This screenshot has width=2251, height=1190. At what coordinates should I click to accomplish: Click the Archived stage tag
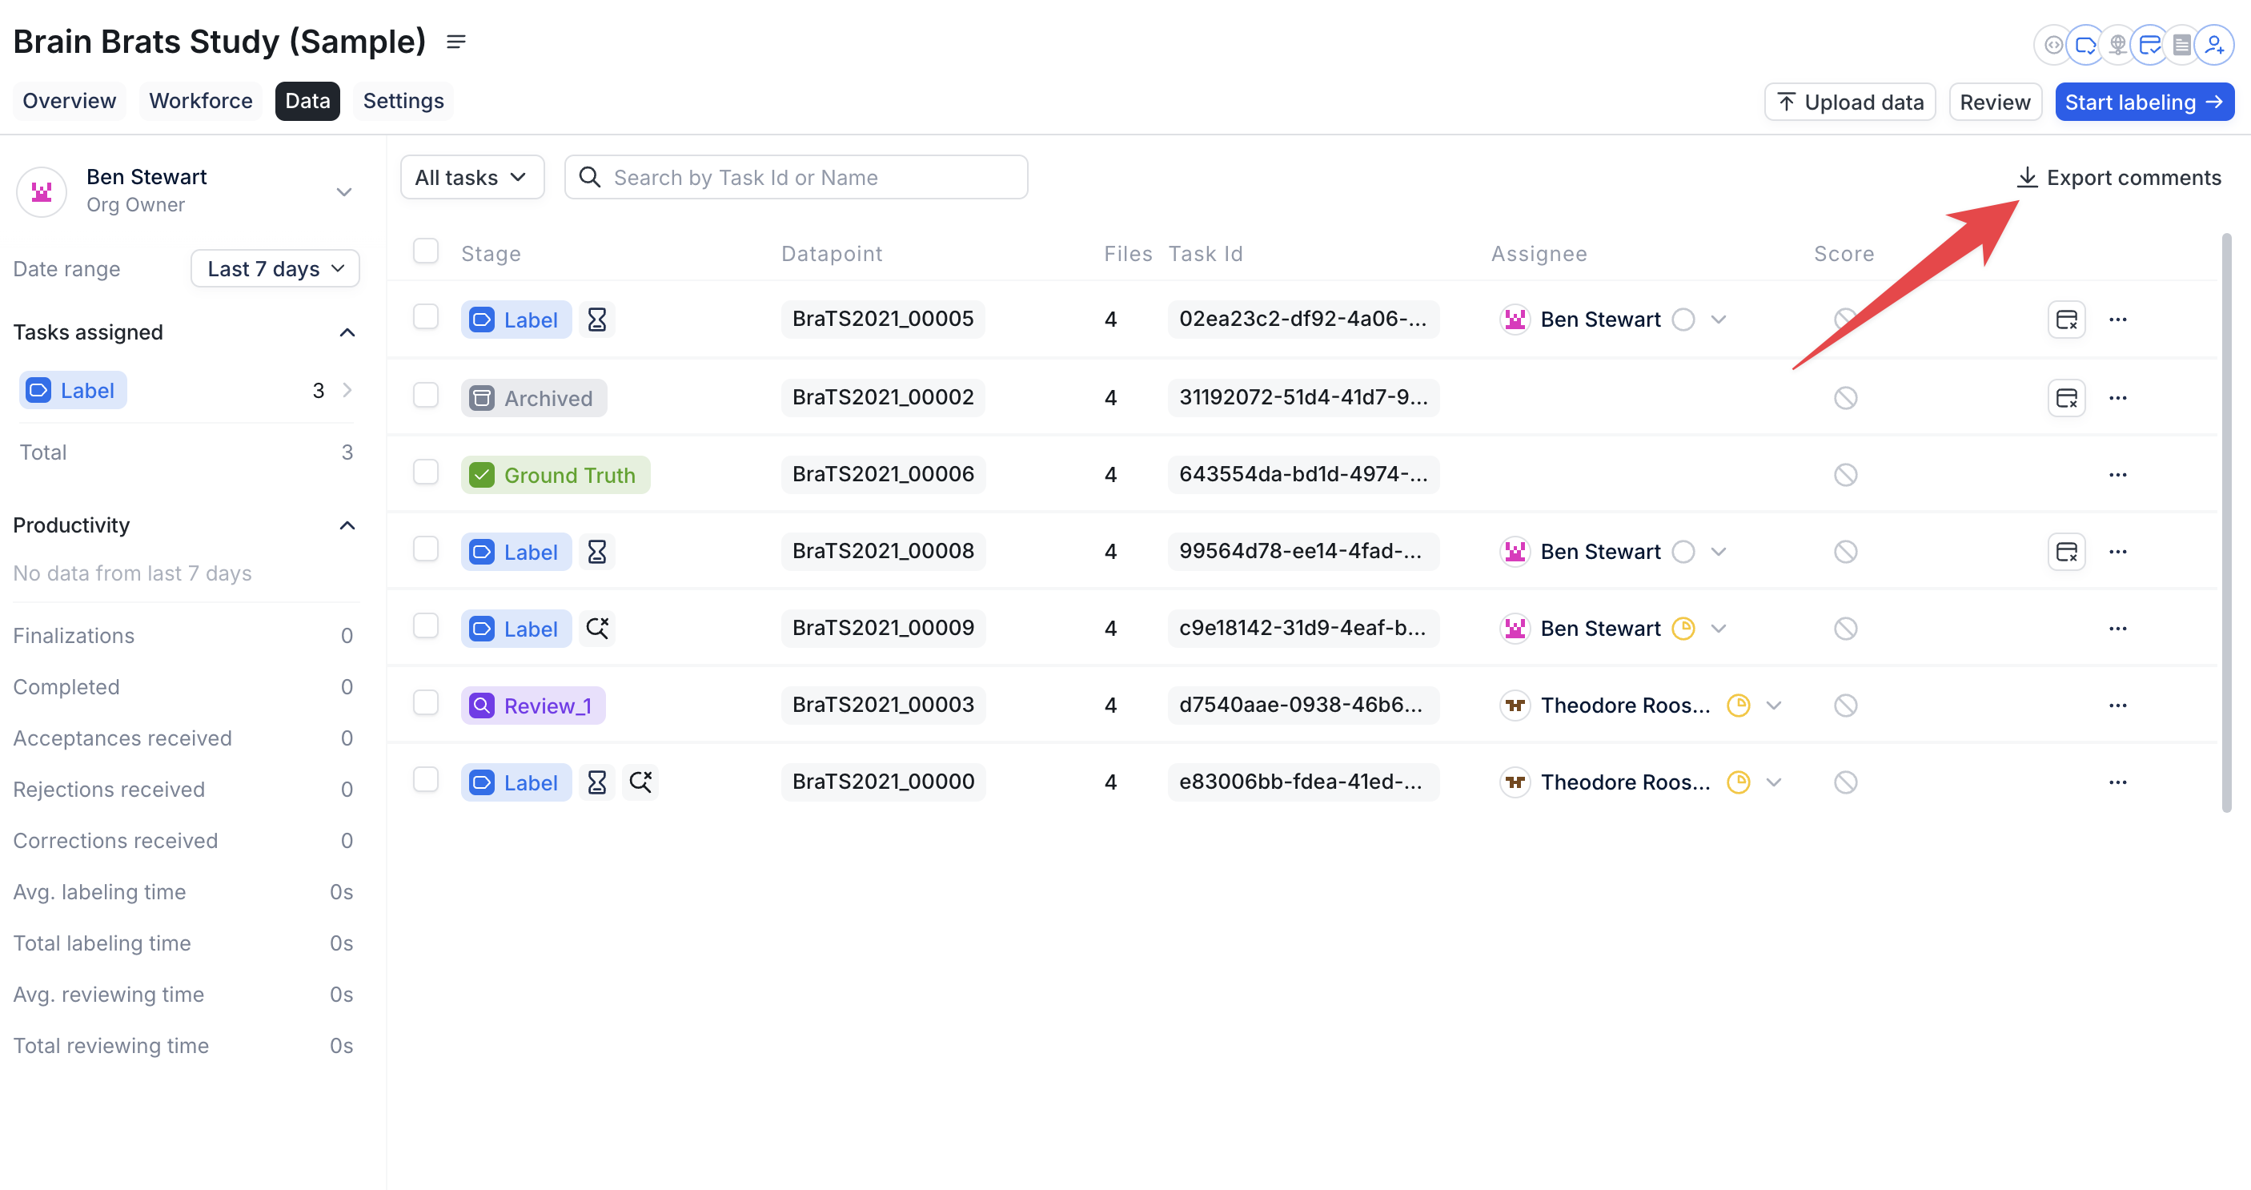pyautogui.click(x=533, y=398)
